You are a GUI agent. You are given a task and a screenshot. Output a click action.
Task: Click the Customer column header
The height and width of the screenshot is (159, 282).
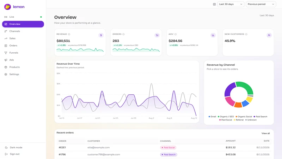point(94,141)
